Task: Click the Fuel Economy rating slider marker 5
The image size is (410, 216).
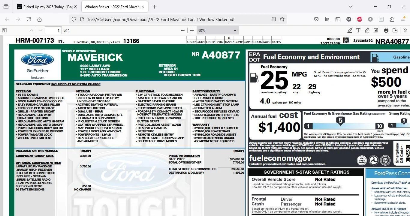Action: pyautogui.click(x=340, y=121)
